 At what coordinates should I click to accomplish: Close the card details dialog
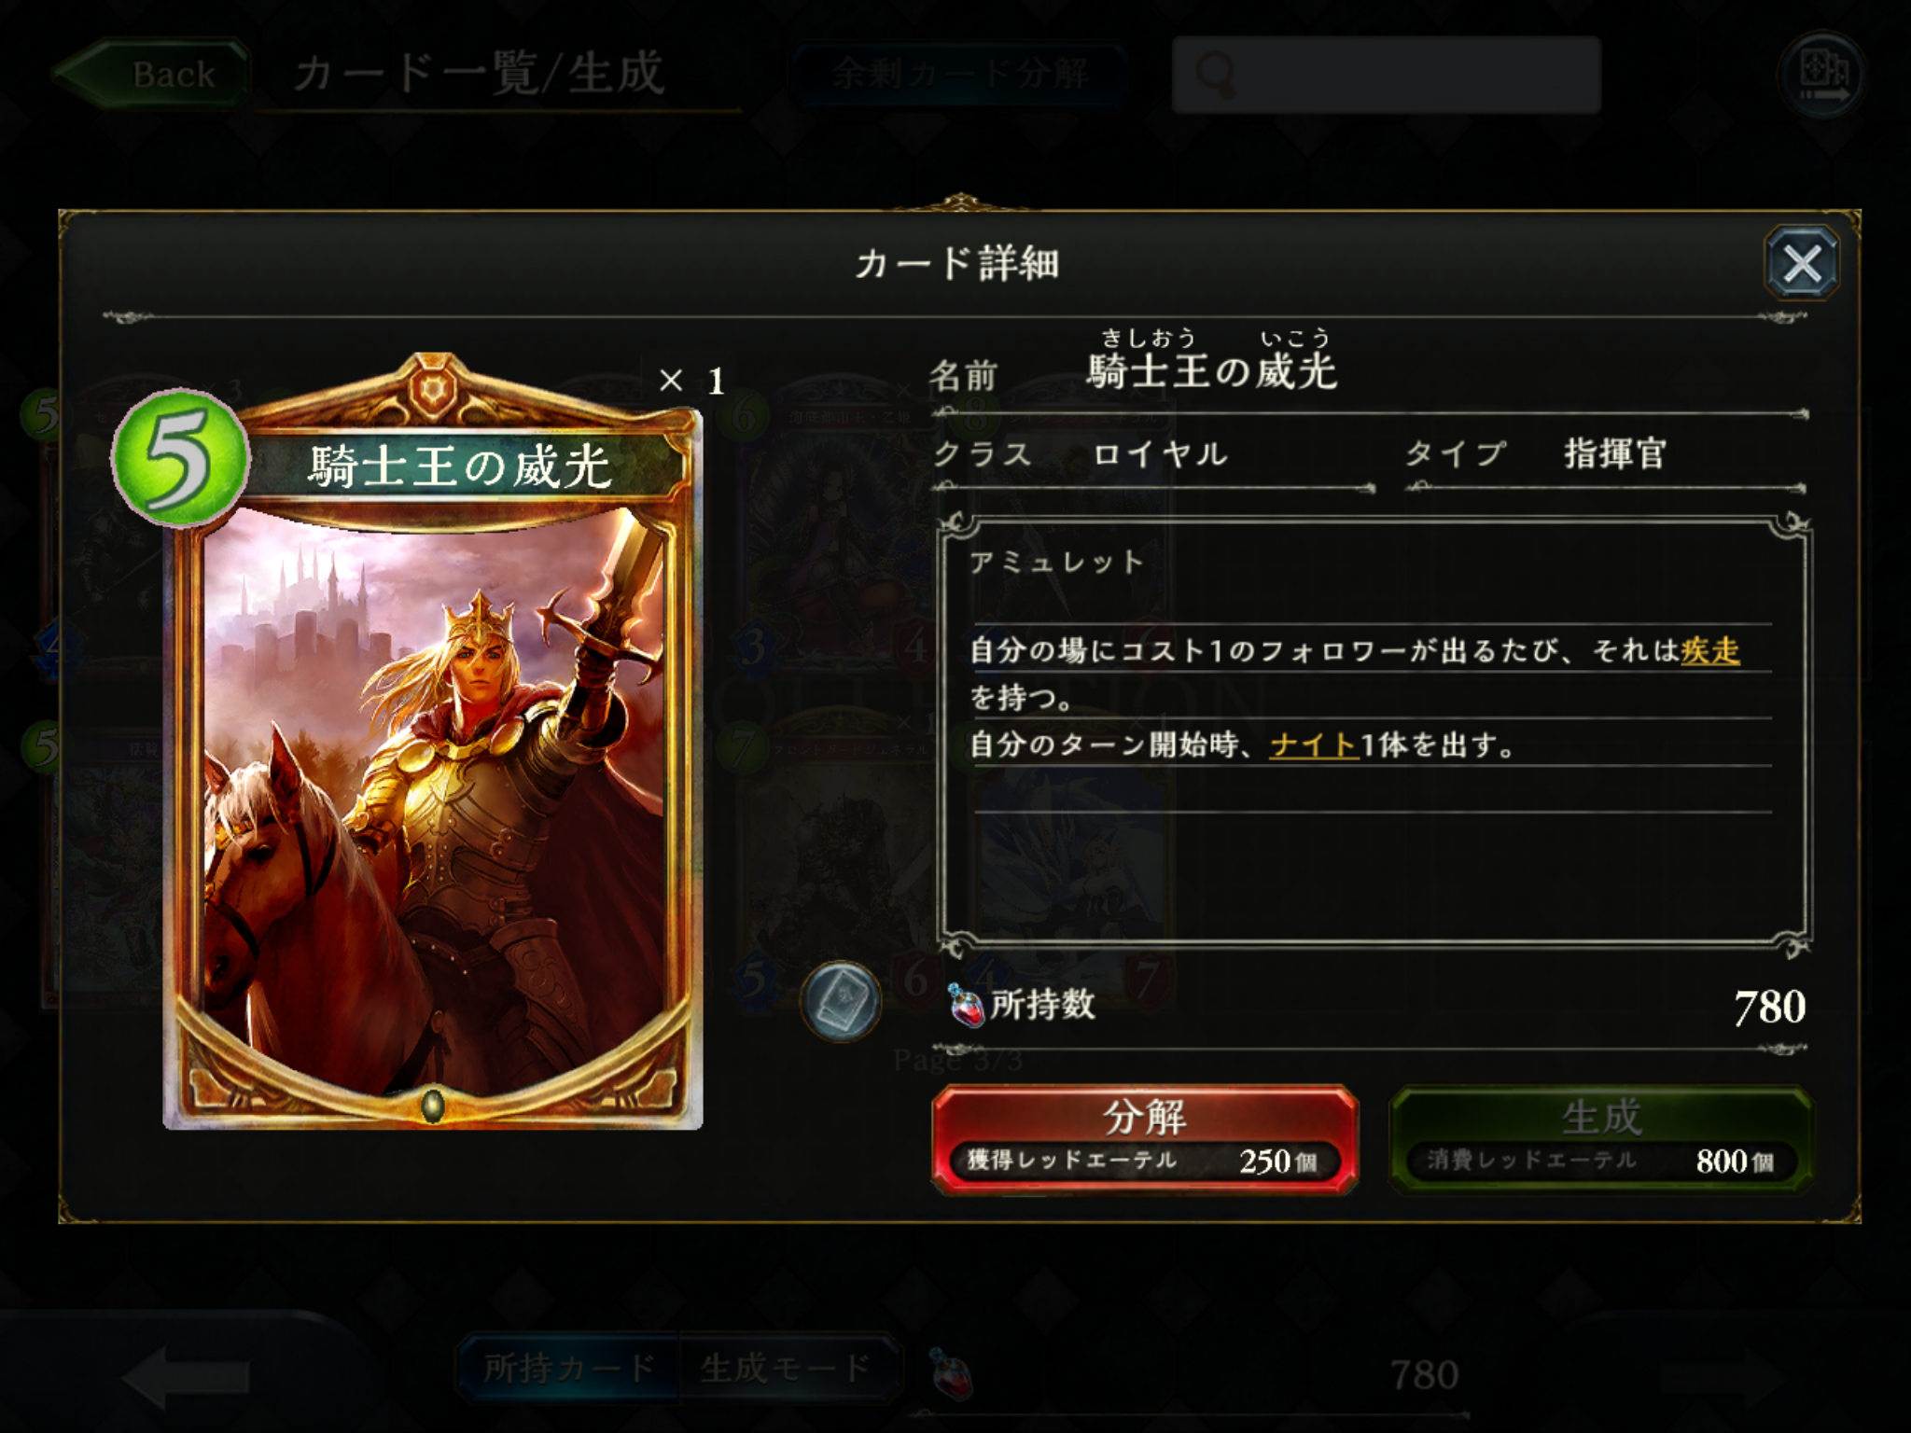click(x=1802, y=263)
